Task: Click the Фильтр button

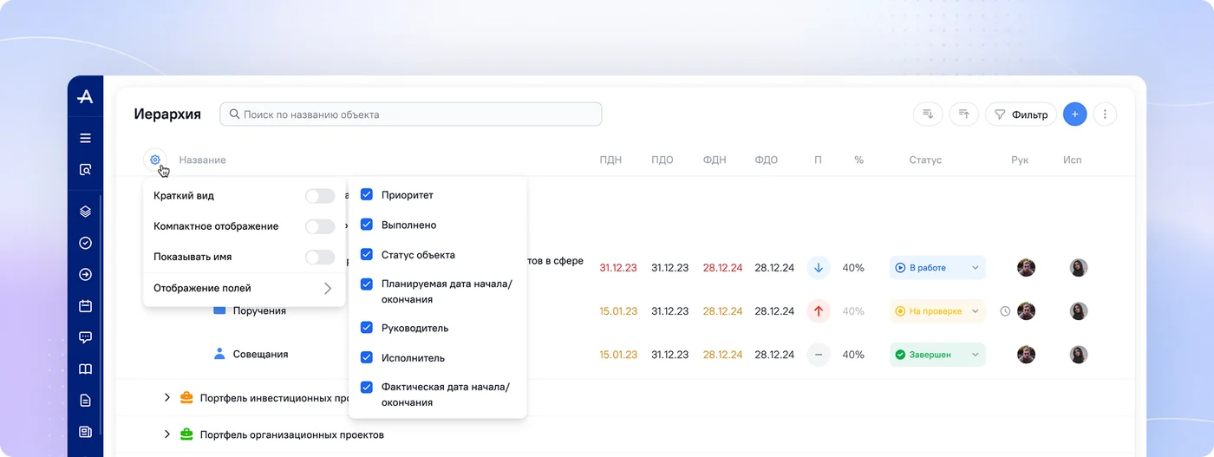Action: pyautogui.click(x=1021, y=114)
